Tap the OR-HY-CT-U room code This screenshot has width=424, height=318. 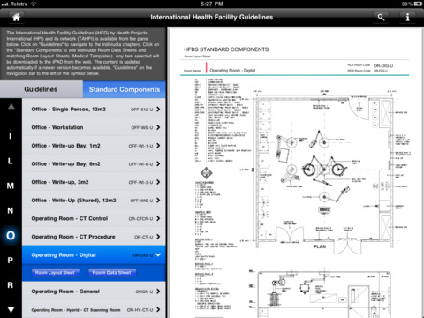point(140,310)
